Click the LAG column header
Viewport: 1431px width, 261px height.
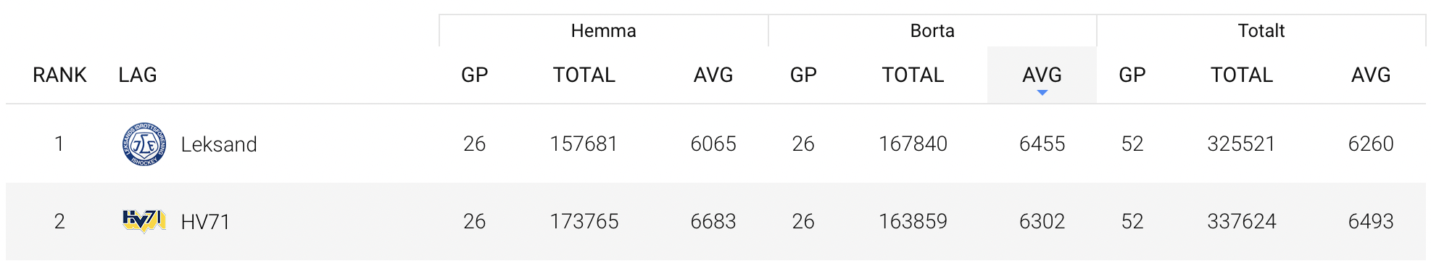138,75
